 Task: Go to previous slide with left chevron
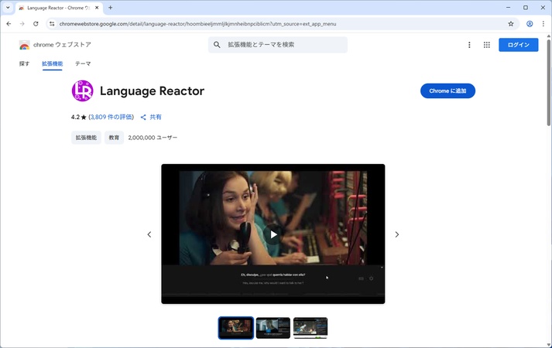pos(149,234)
